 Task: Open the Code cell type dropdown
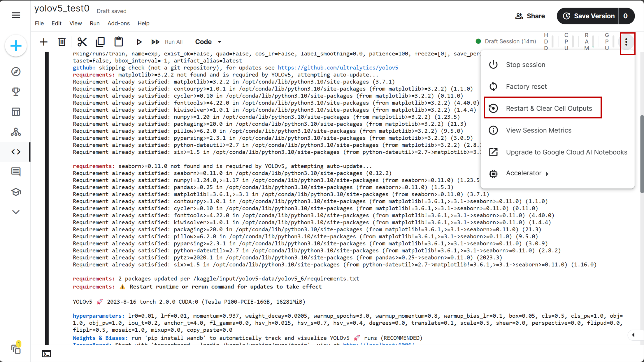[208, 41]
